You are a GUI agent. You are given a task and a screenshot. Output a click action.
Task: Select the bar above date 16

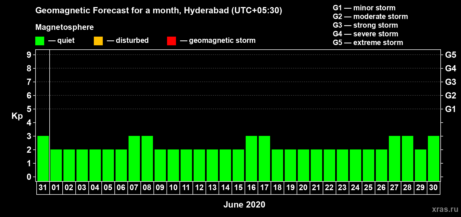251,158
